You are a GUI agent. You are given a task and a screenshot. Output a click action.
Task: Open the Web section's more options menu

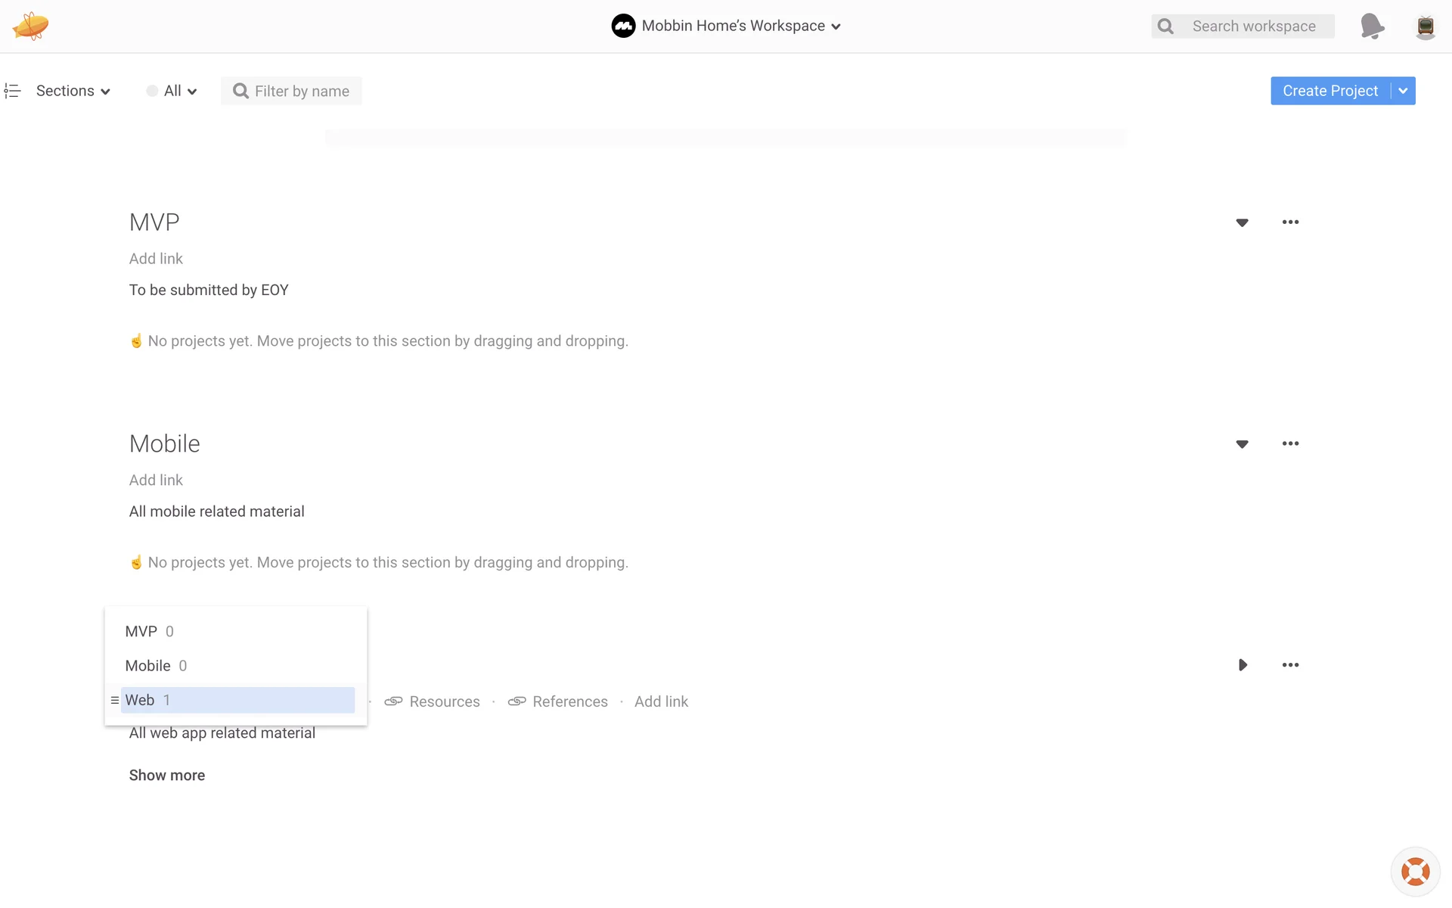pyautogui.click(x=1290, y=665)
